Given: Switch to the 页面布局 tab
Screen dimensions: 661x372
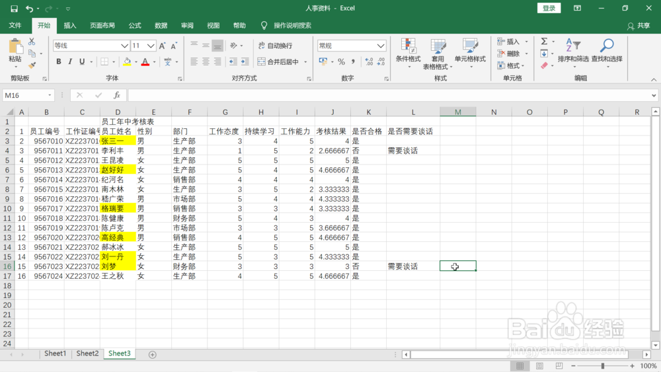Looking at the screenshot, I should click(102, 25).
